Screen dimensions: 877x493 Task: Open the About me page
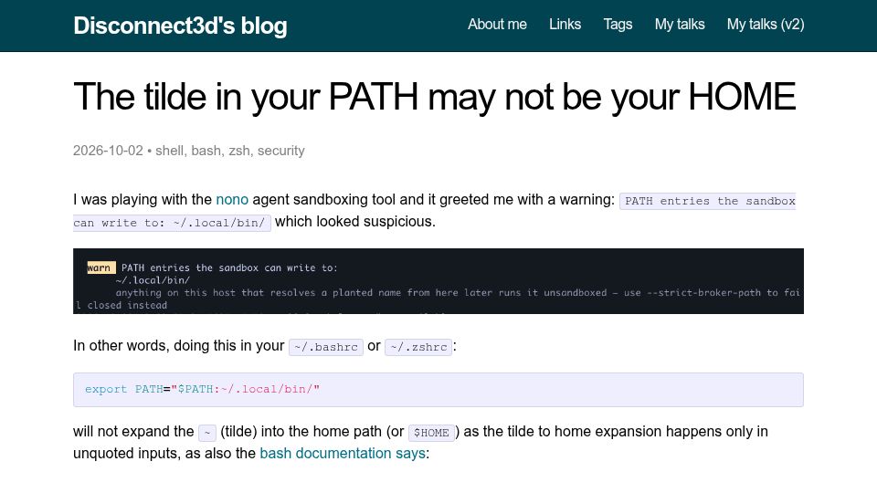coord(497,25)
